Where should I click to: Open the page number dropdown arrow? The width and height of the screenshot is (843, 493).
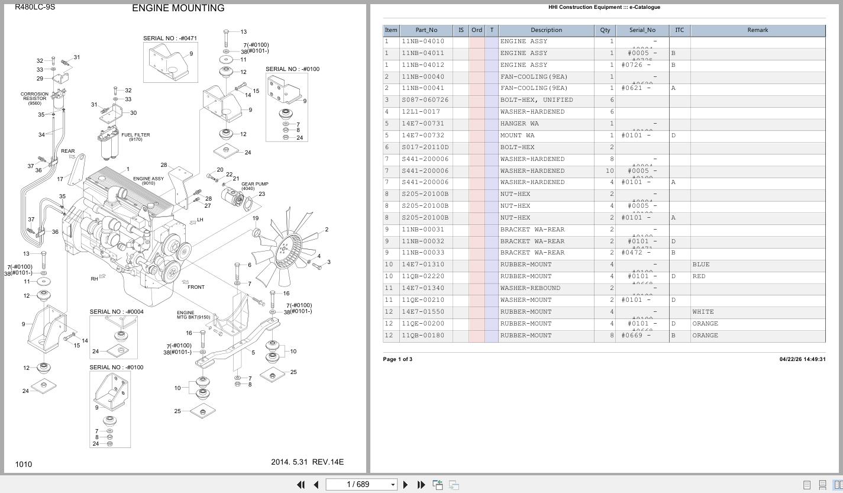click(x=392, y=485)
